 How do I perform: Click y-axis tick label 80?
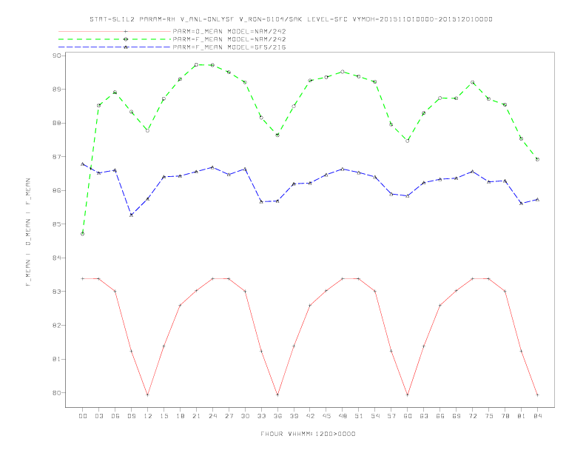57,393
